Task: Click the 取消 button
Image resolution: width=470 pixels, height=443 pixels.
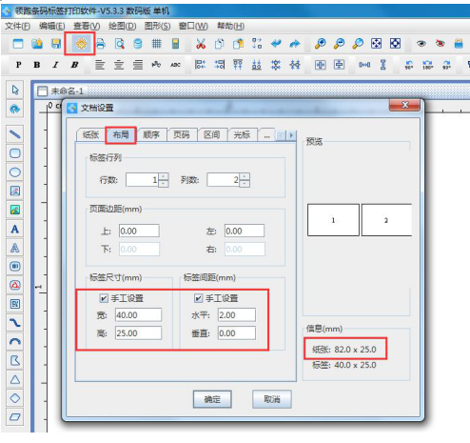Action: 272,399
